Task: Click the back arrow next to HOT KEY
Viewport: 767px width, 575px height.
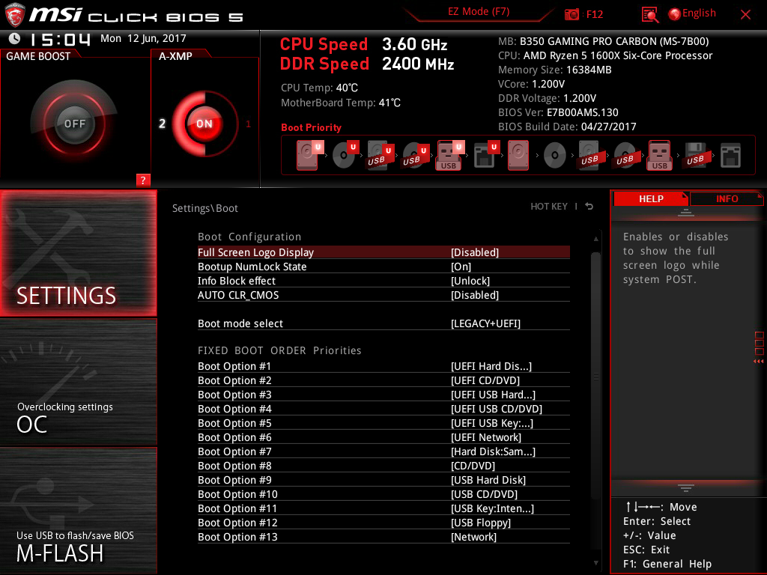Action: (x=589, y=207)
